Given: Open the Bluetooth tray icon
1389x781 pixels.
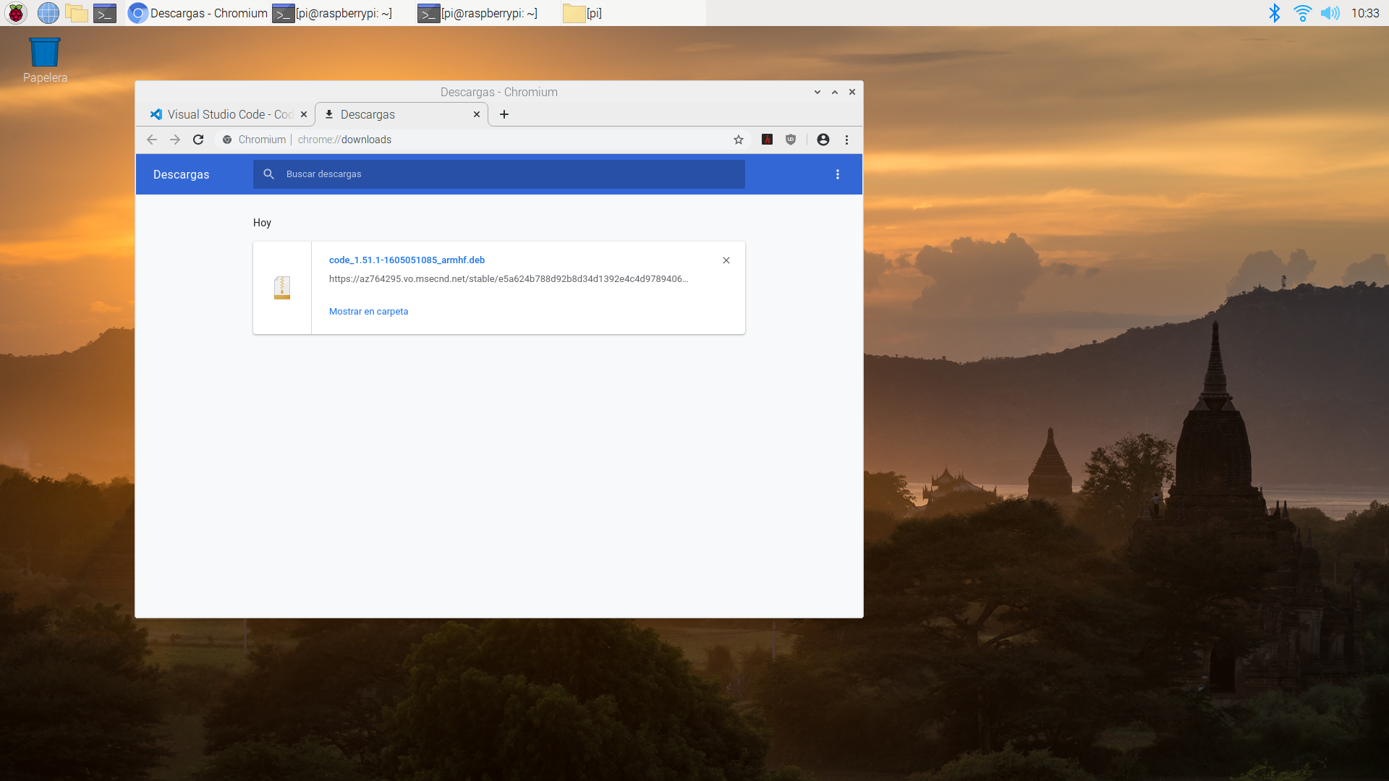Looking at the screenshot, I should coord(1275,13).
